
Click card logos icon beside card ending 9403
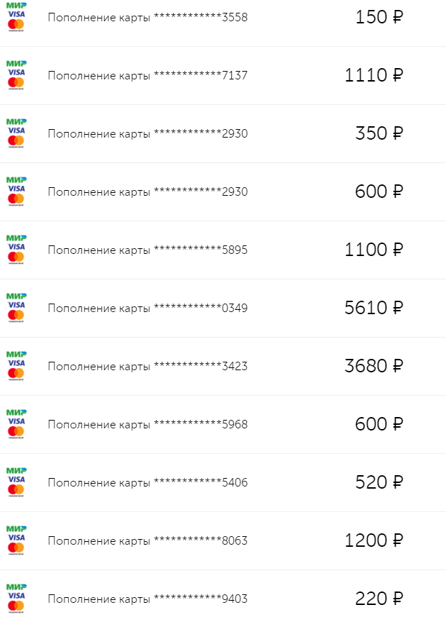tap(16, 599)
